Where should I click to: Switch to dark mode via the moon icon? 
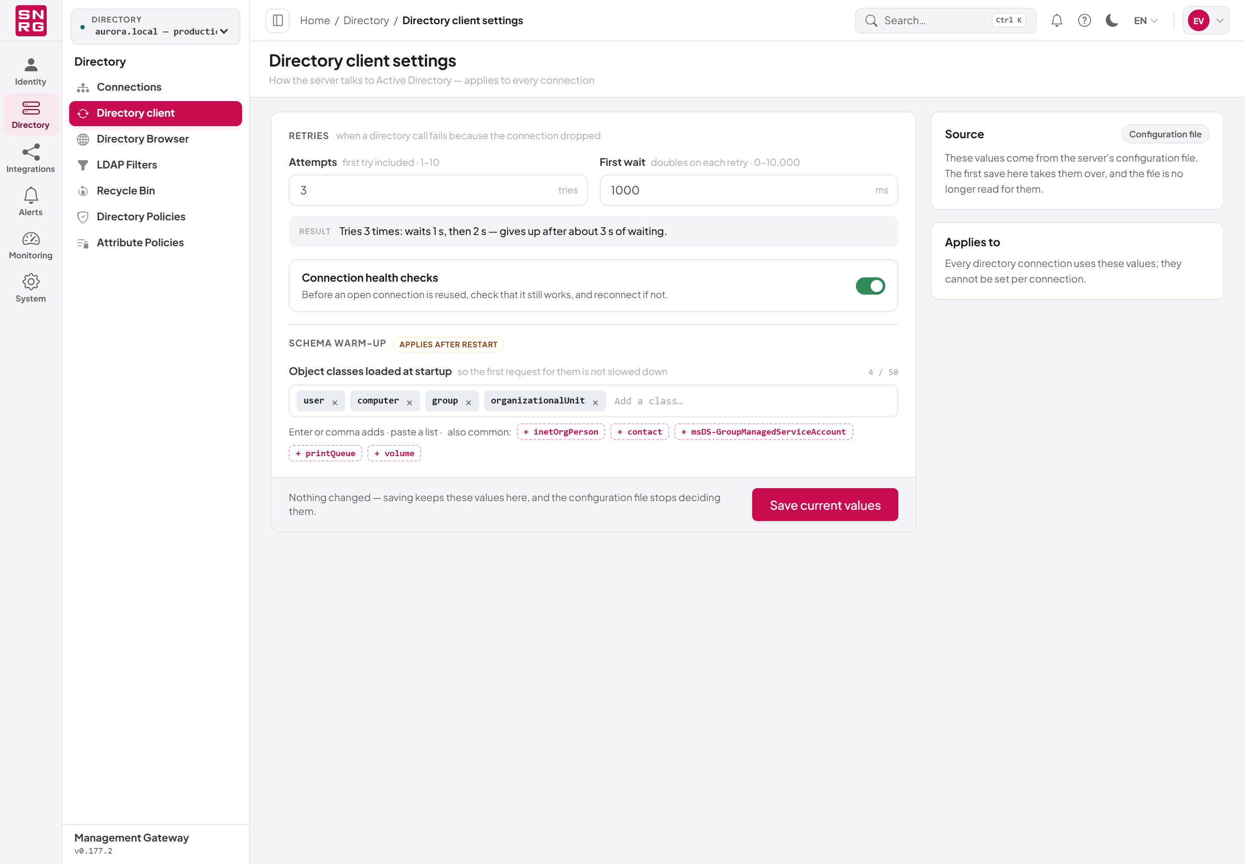[x=1112, y=21]
